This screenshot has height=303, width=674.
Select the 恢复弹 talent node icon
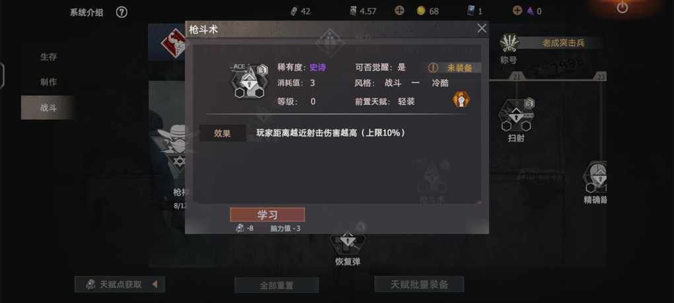click(348, 241)
